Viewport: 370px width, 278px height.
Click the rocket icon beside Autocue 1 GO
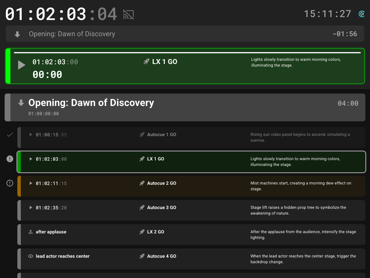tap(142, 135)
